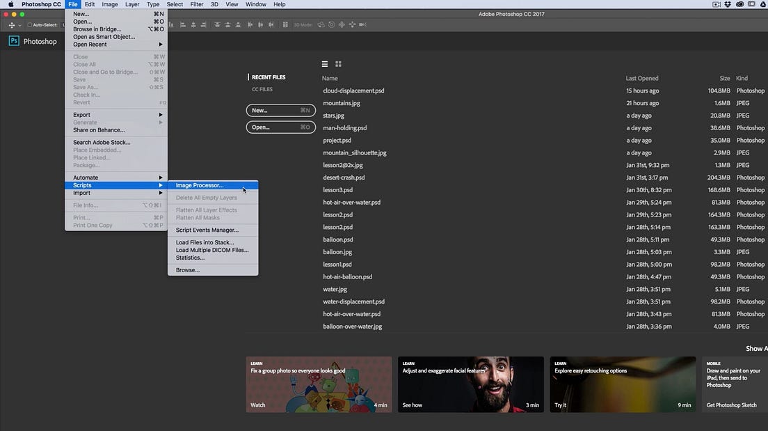Enable the Auto-Select checkbox

click(29, 24)
